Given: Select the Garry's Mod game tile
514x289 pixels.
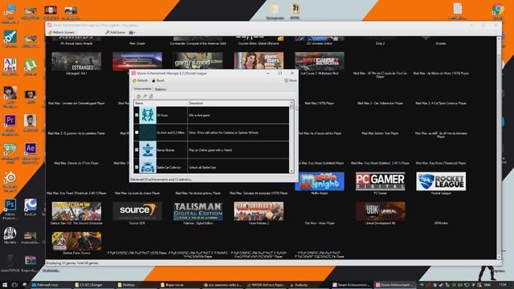Looking at the screenshot, I should (x=198, y=62).
